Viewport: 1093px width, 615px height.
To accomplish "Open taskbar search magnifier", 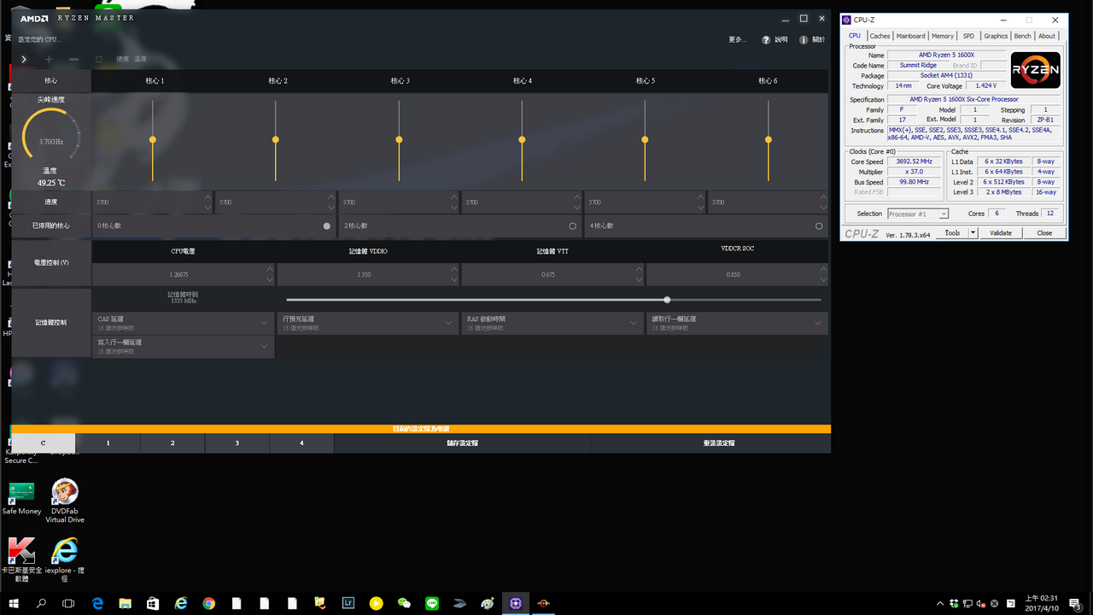I will click(x=41, y=603).
